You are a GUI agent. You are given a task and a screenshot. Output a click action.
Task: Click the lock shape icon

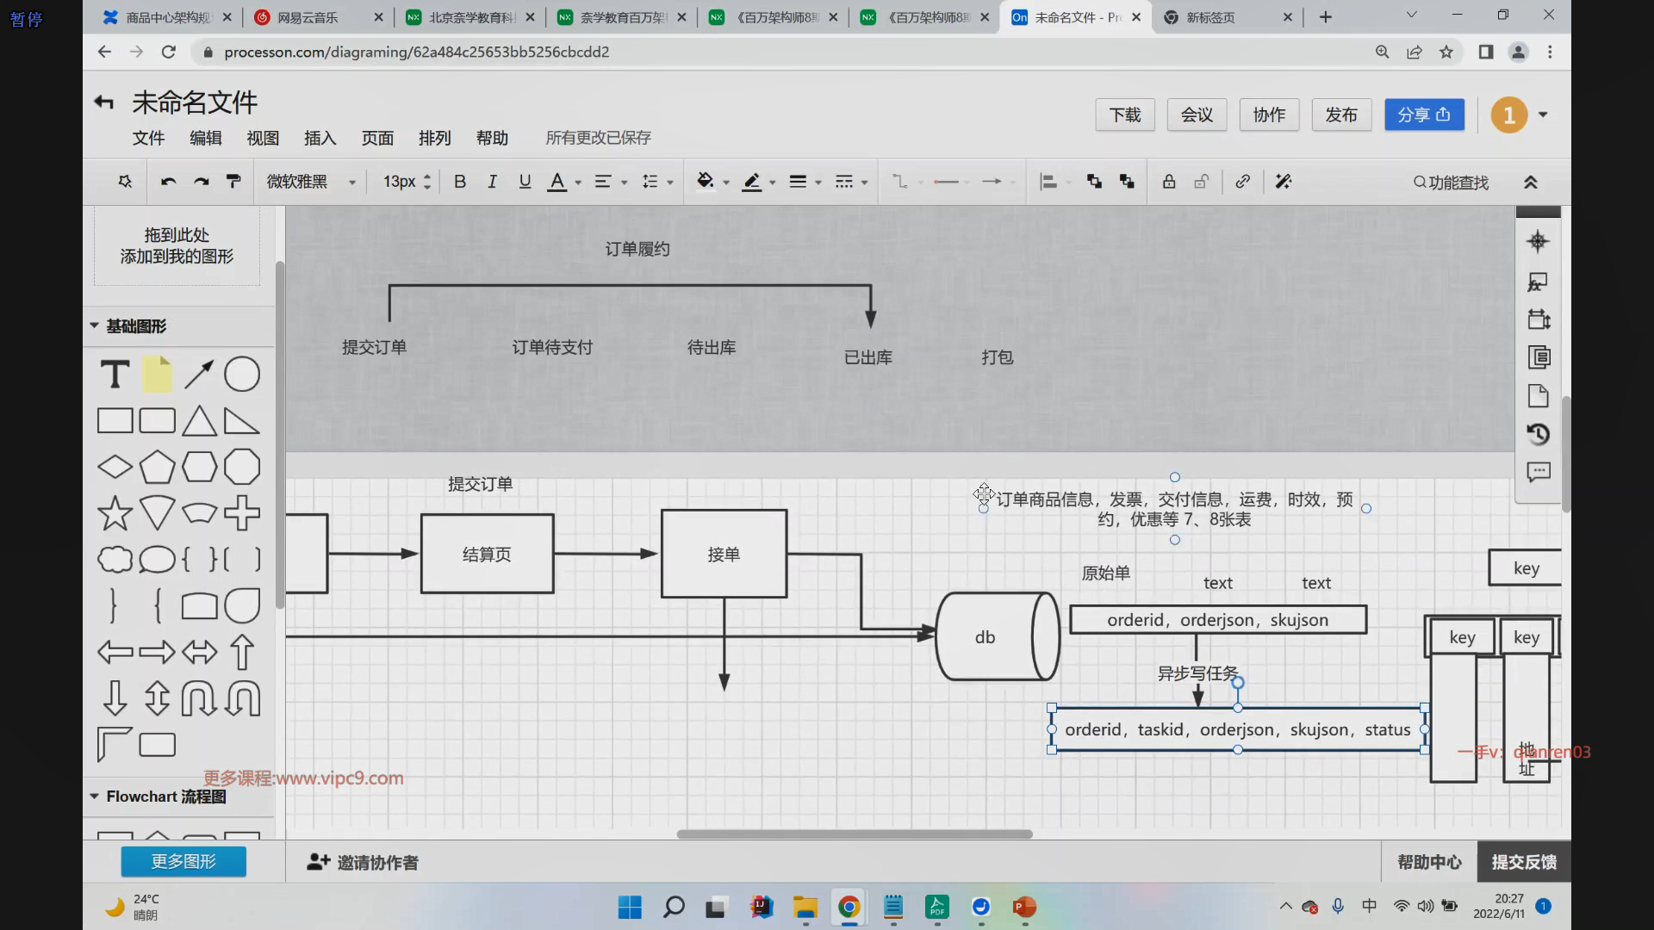(1168, 182)
